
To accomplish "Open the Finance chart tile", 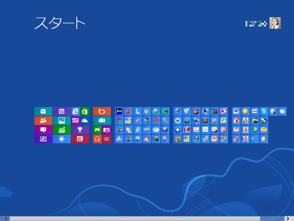I will coord(61,130).
